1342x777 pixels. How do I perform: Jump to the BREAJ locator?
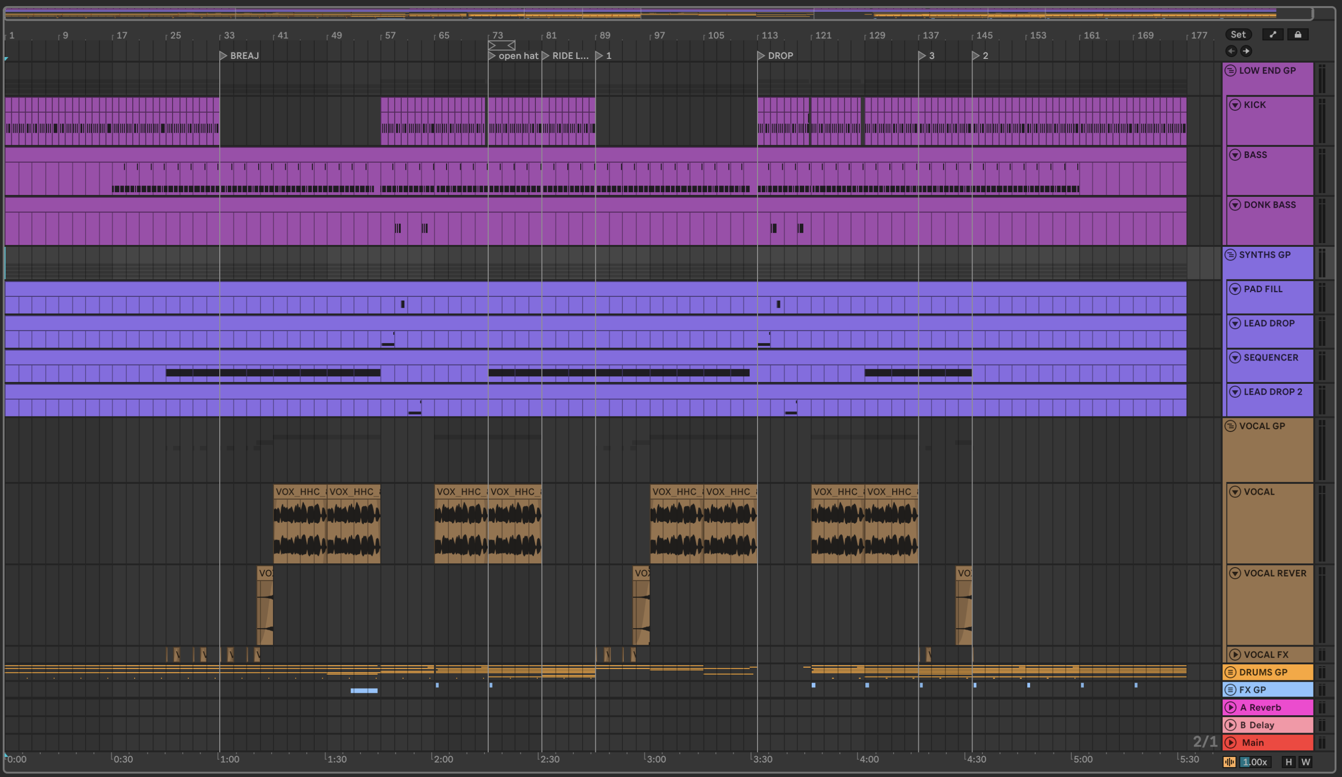point(239,55)
